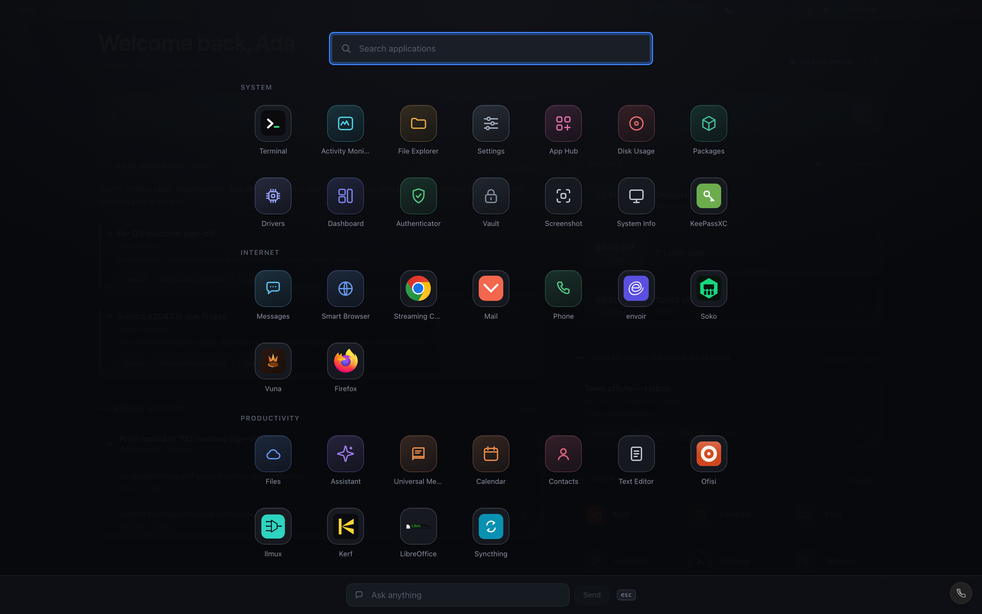Open File Explorer
The width and height of the screenshot is (982, 614).
coord(418,123)
